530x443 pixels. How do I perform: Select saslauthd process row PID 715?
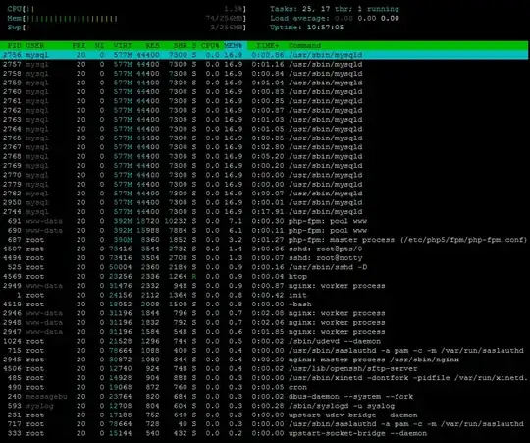coord(264,351)
